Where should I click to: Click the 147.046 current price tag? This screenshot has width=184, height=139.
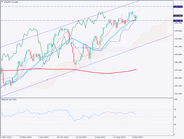point(177,16)
